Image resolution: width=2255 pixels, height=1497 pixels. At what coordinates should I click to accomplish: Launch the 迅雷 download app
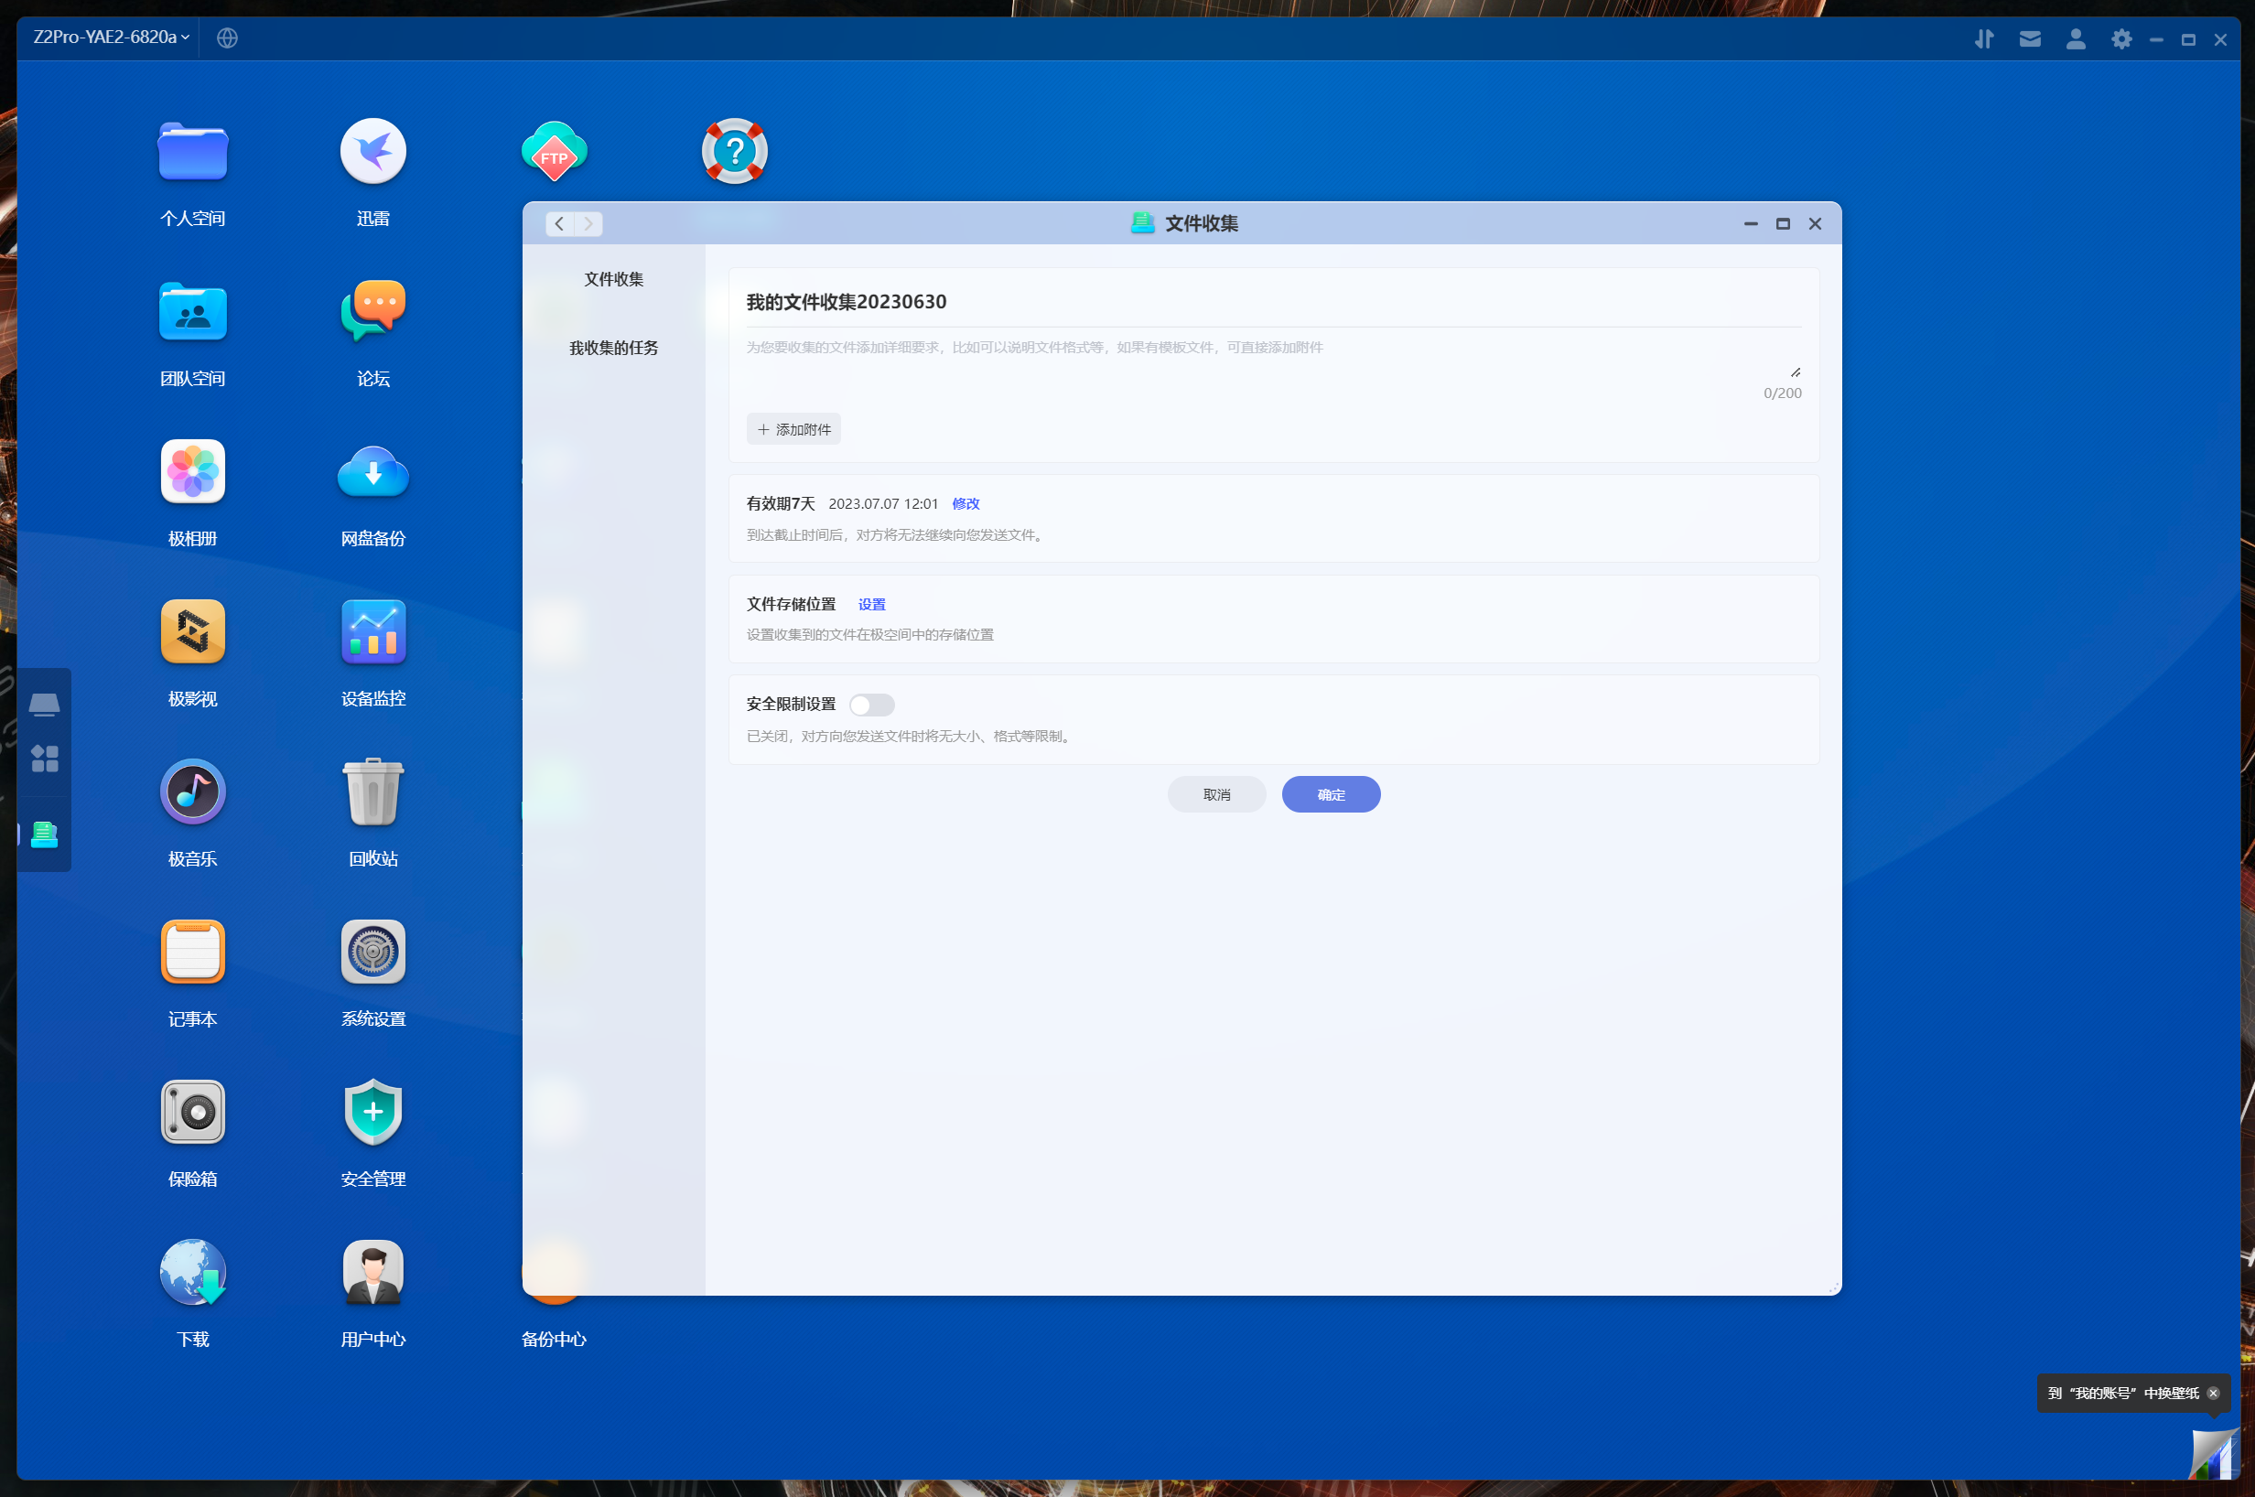pos(372,152)
